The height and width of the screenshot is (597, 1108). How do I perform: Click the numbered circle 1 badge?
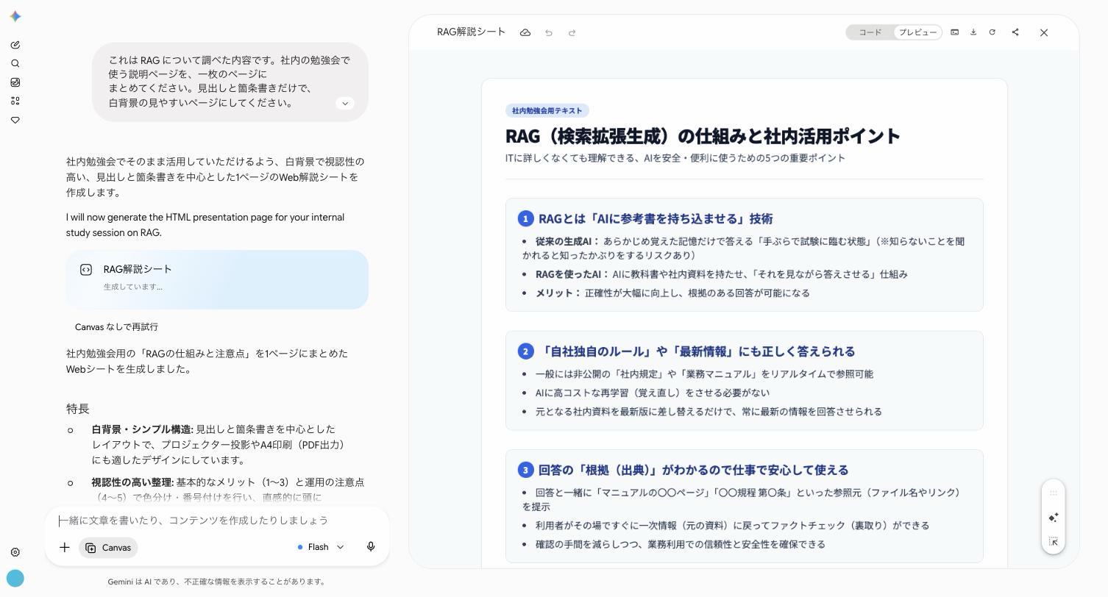tap(525, 219)
